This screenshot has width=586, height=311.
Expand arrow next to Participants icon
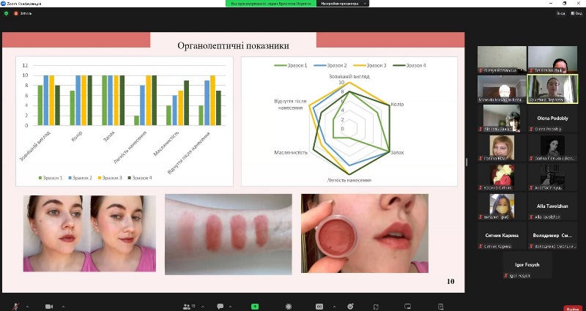coord(202,307)
